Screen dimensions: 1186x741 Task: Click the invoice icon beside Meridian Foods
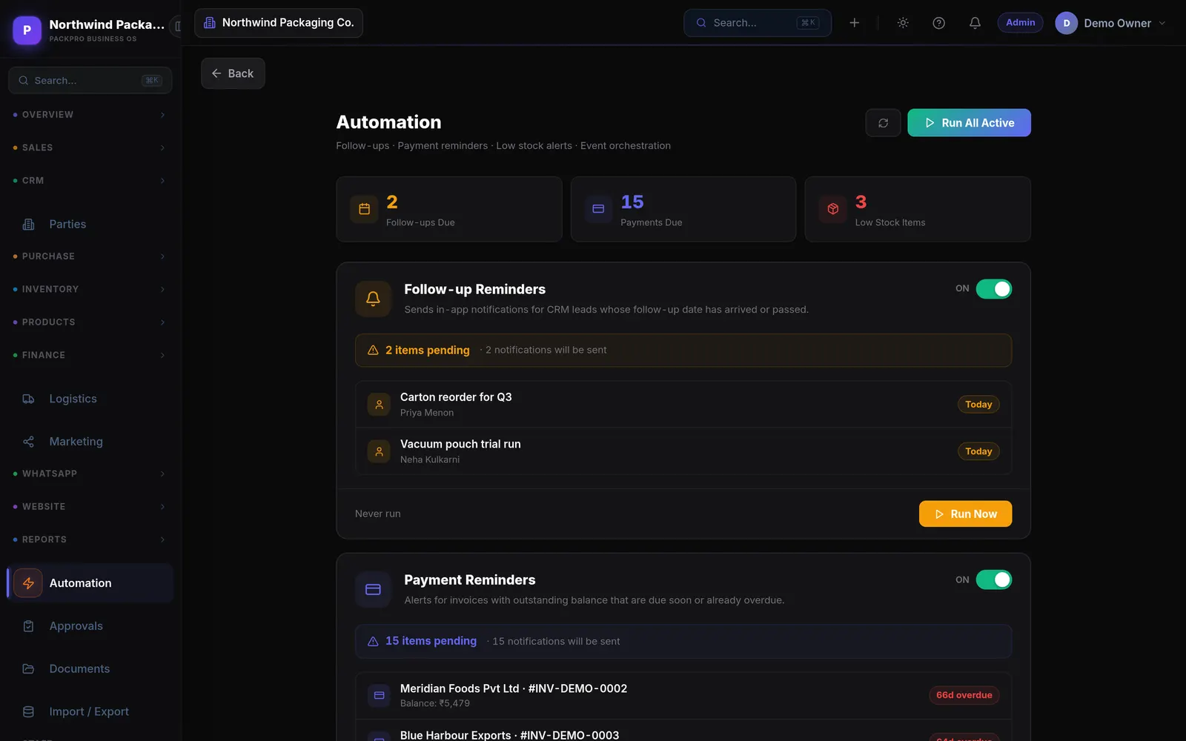point(379,695)
